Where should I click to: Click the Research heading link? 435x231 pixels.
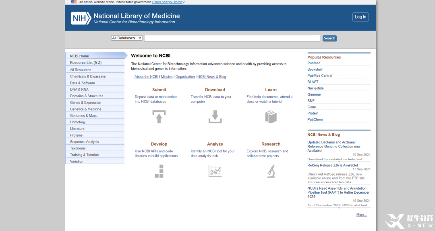pos(271,144)
